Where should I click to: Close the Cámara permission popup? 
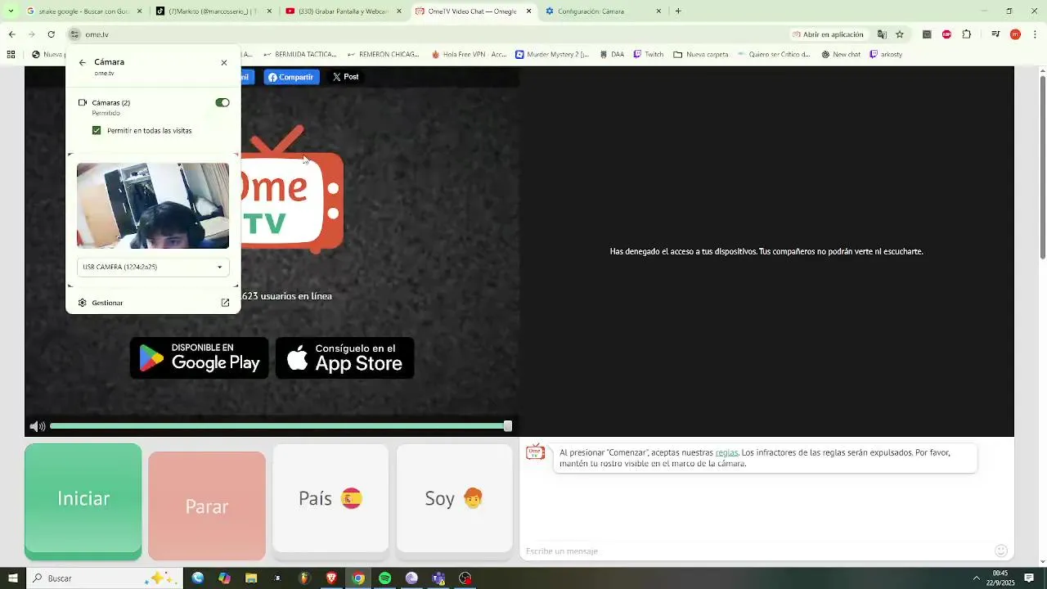[224, 62]
